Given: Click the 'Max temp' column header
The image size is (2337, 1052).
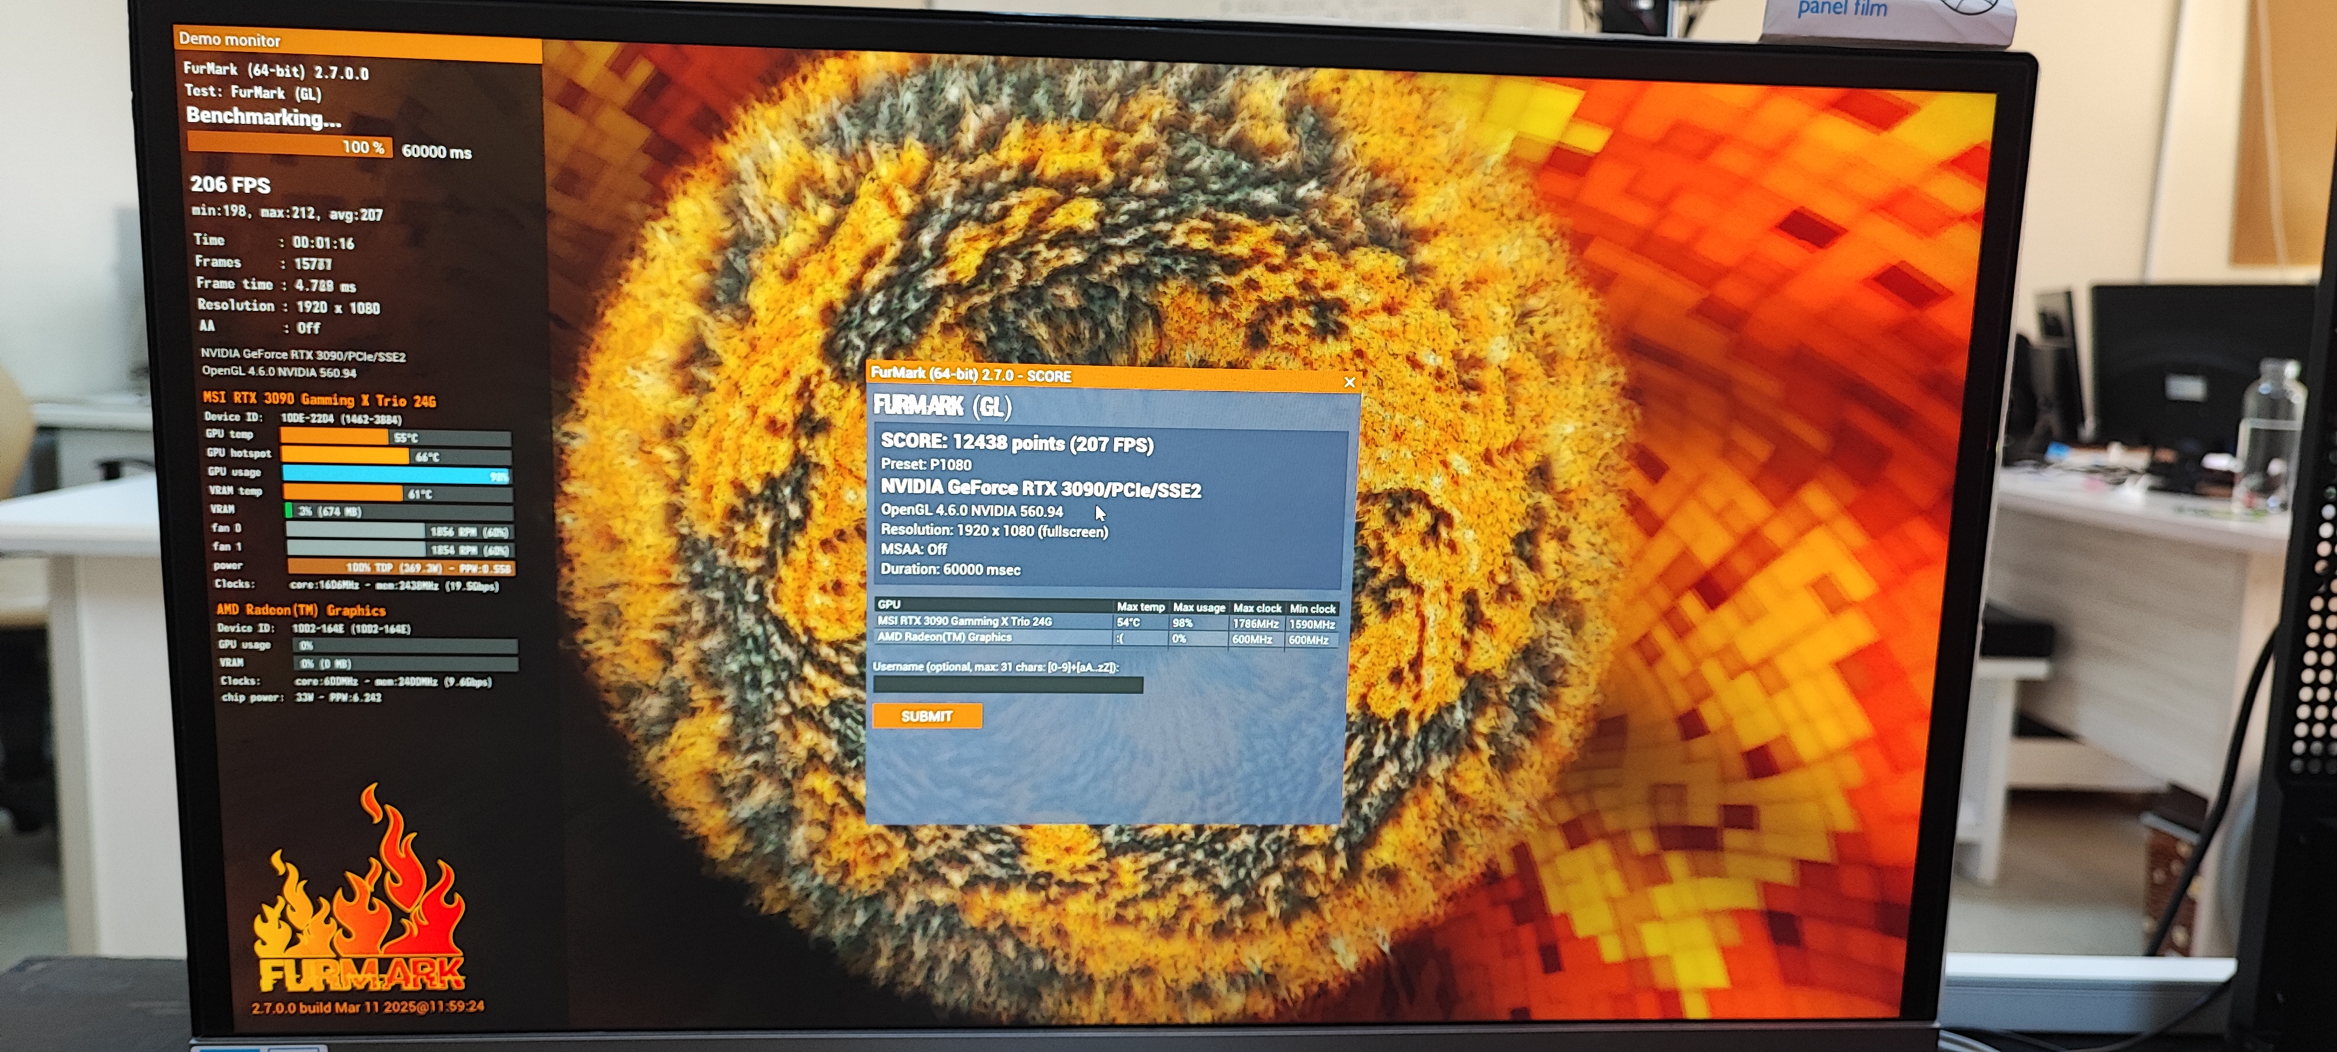Looking at the screenshot, I should pos(1140,606).
